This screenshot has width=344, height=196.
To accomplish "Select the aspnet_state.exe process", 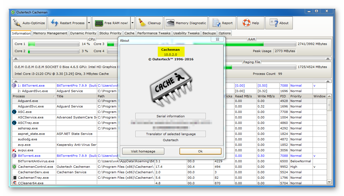I will tap(169, 134).
